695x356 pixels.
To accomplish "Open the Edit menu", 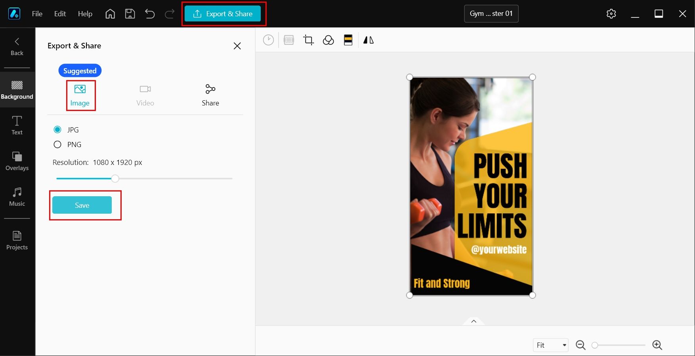I will point(60,14).
